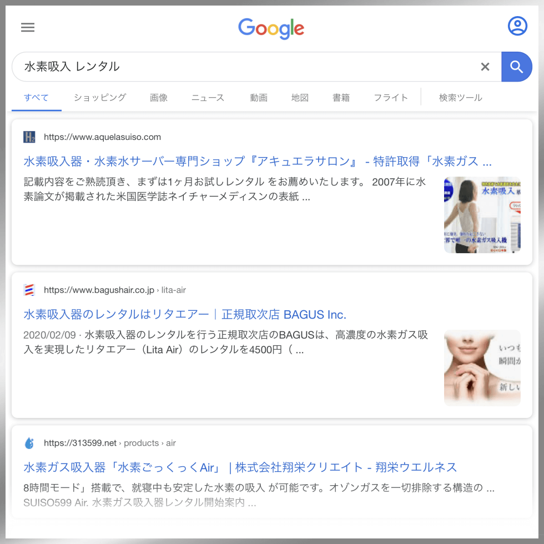Switch to the 地図 tab
This screenshot has width=544, height=544.
pos(300,98)
